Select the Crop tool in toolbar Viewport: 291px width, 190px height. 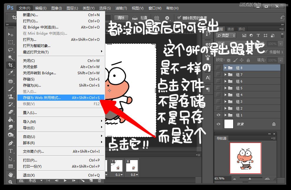(11, 65)
